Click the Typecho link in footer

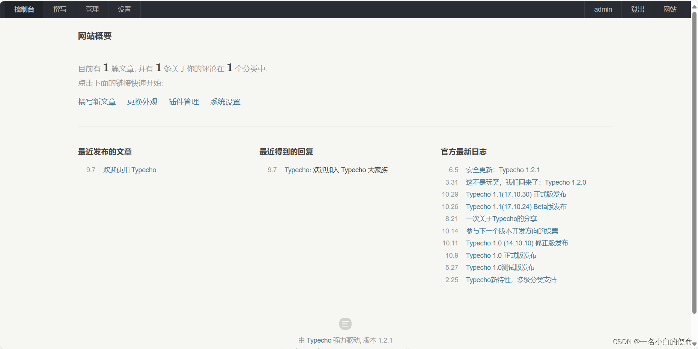319,340
